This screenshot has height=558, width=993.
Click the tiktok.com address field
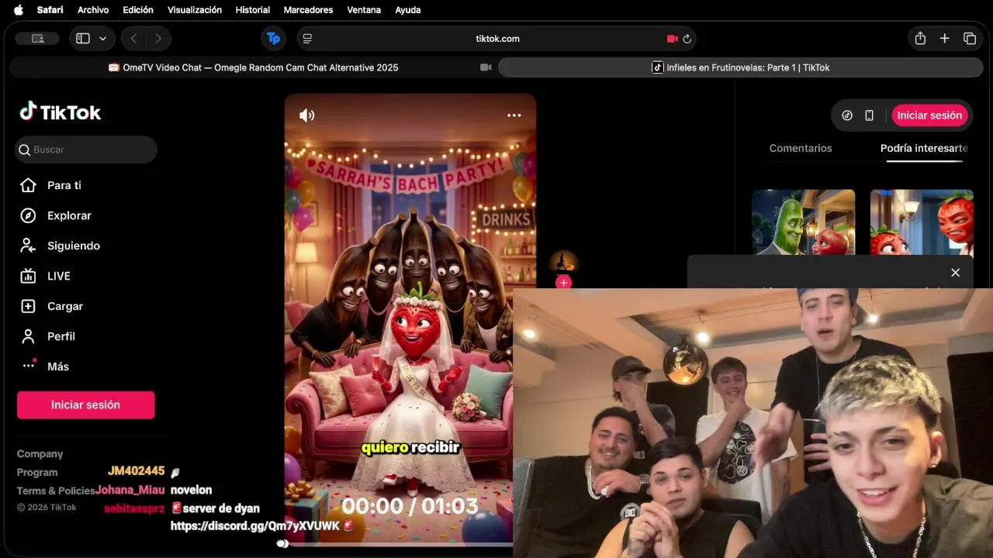(x=497, y=39)
